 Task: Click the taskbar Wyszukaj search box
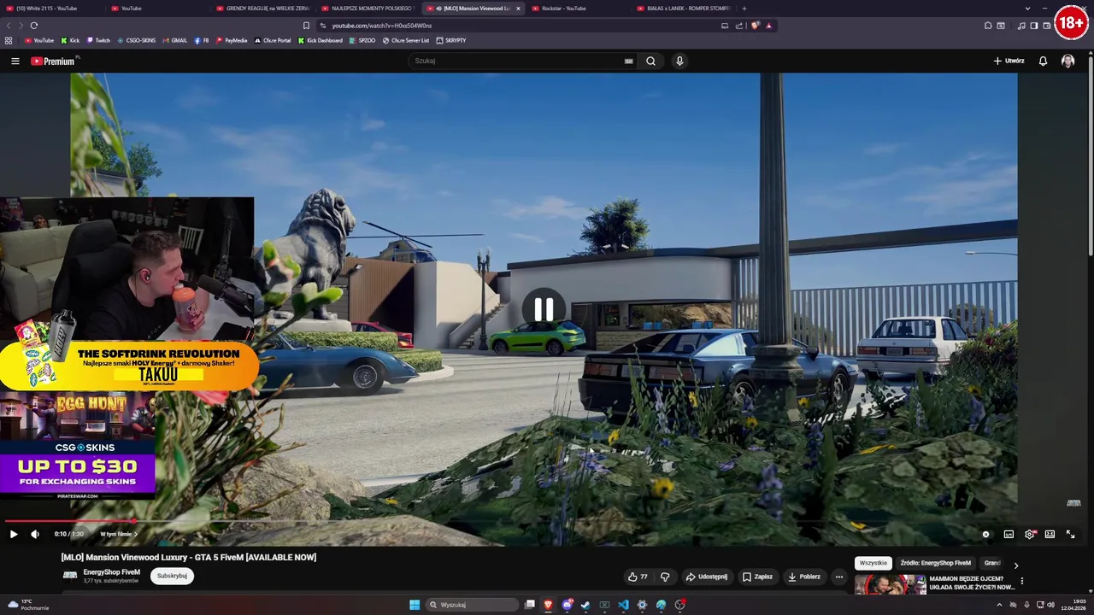click(x=472, y=605)
